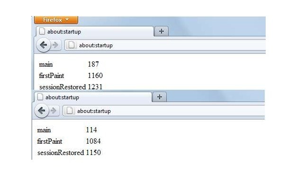Focus the lower about:startup address field
This screenshot has width=296, height=189.
(164, 111)
